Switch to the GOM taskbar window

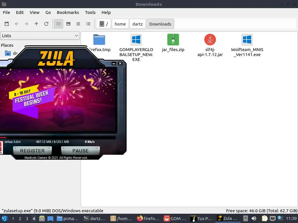(175, 218)
